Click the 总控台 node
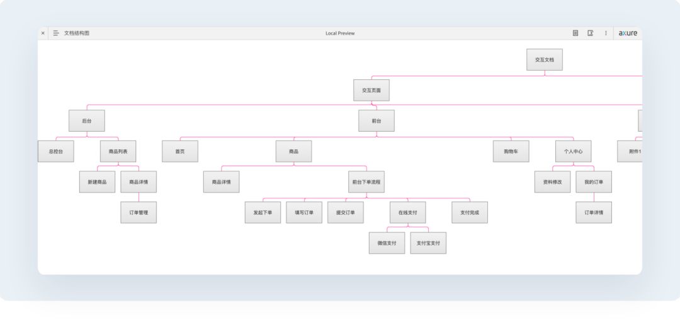Viewport: 680px width, 328px height. (55, 152)
